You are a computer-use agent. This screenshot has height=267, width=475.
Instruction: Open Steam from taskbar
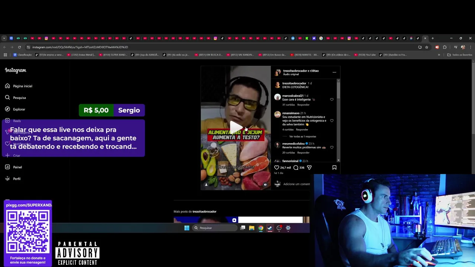pos(270,228)
